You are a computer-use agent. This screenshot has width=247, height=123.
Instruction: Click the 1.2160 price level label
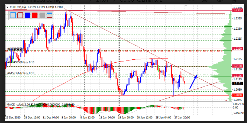point(237,66)
